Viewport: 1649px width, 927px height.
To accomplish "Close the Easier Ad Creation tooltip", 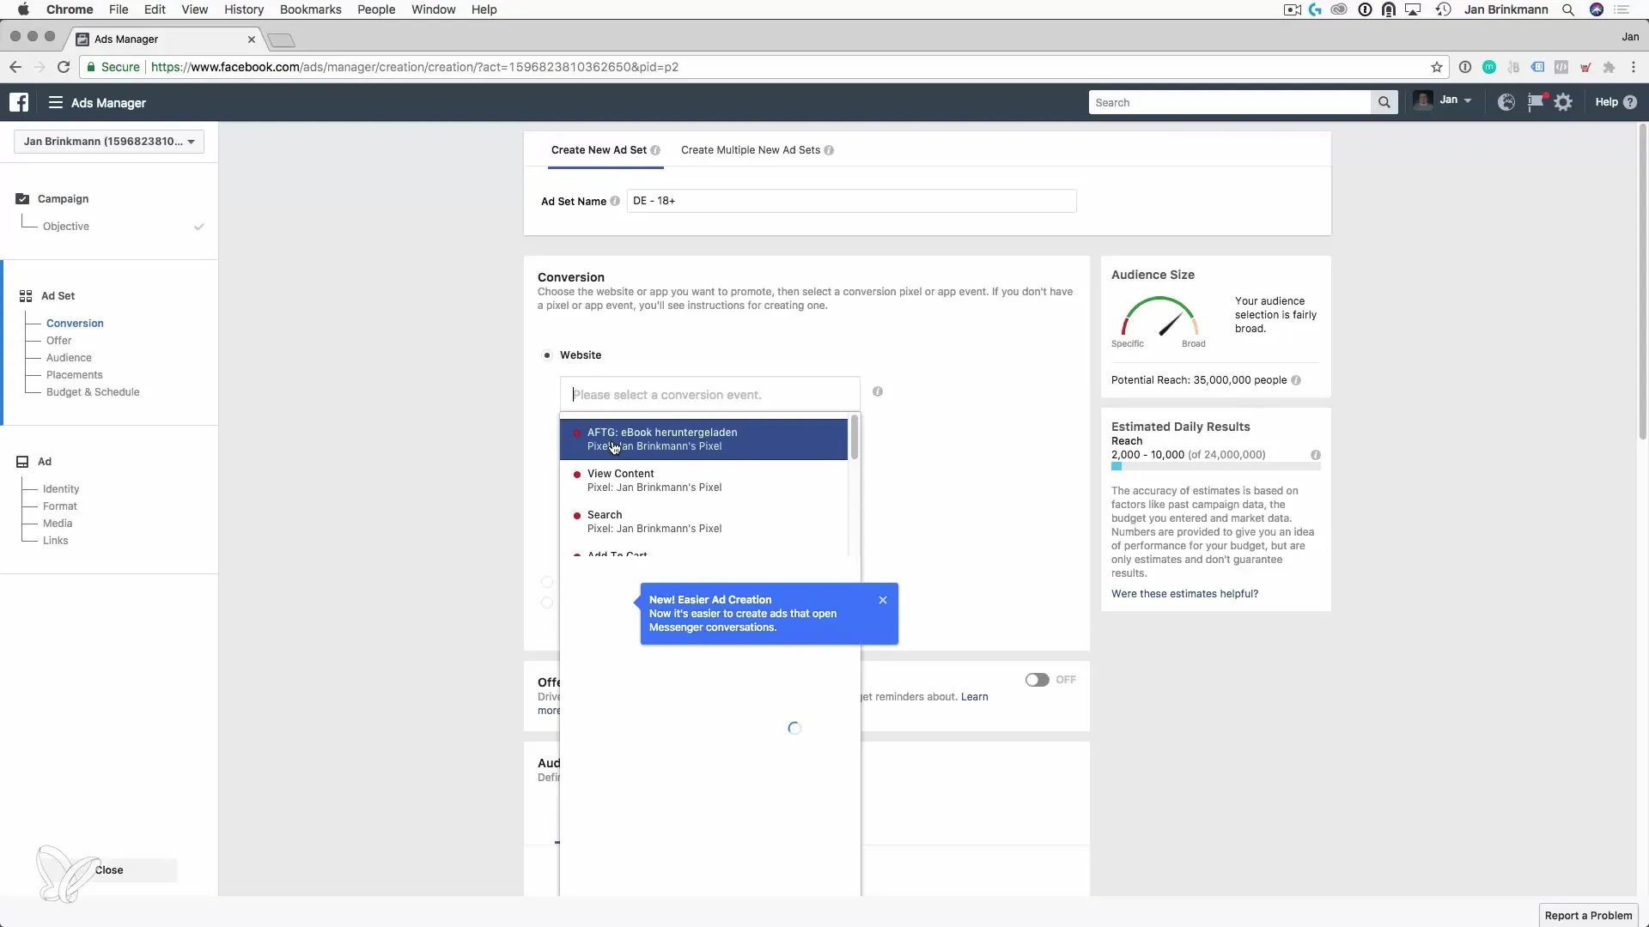I will pos(883,600).
